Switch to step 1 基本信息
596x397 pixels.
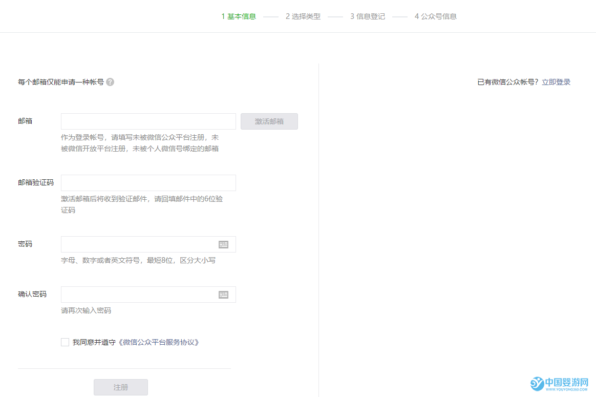point(238,16)
